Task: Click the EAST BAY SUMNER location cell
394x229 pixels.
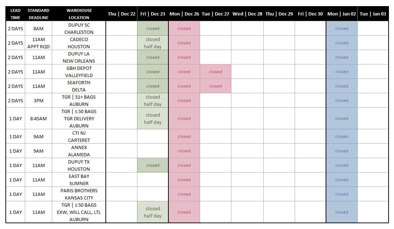Action: [x=79, y=180]
